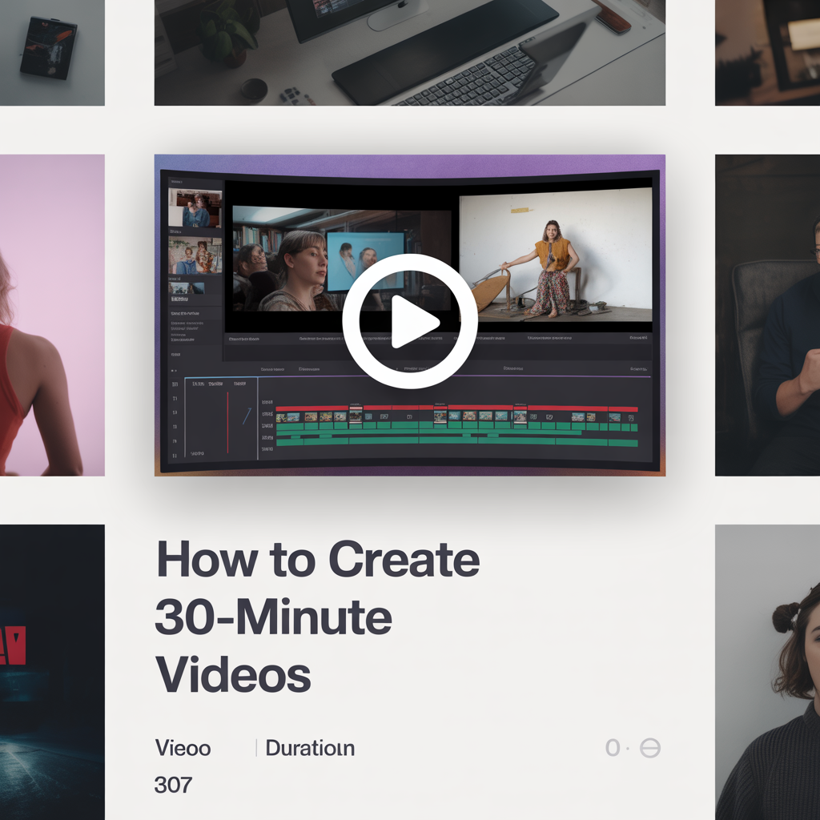
Task: Open the pink background woman thumbnail
Action: 52,315
